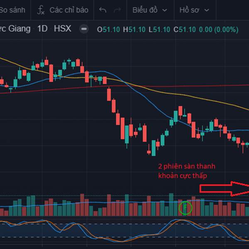Expand the Hồ sơ dropdown
This screenshot has width=249, height=249.
[x=194, y=10]
